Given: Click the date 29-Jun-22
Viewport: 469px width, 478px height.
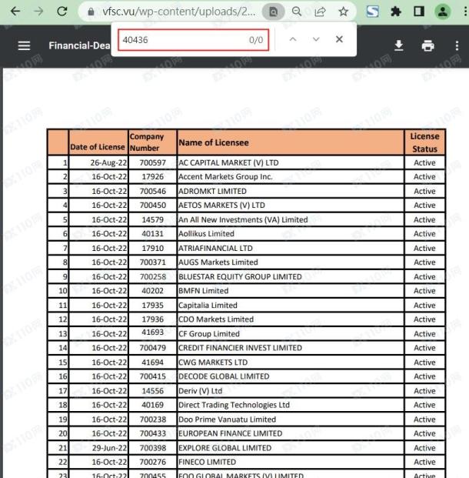Looking at the screenshot, I should tap(109, 449).
